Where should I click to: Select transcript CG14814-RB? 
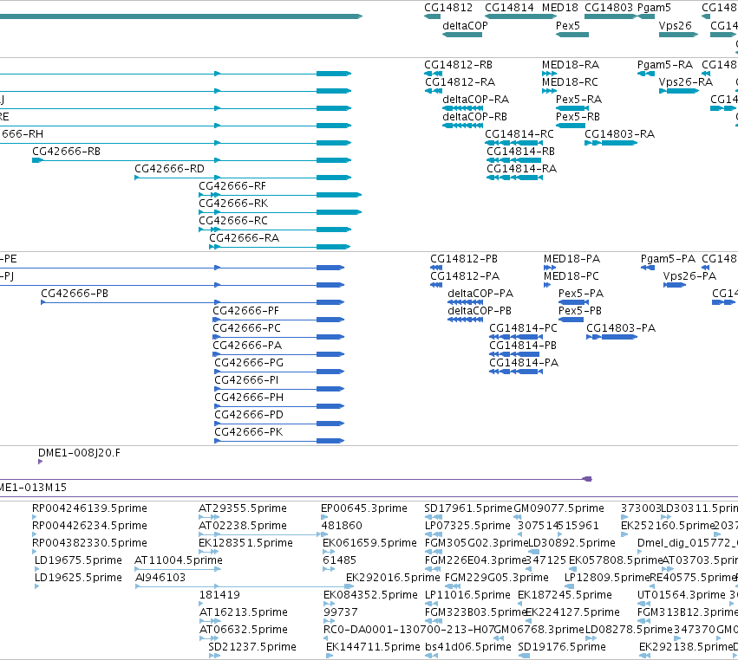click(520, 152)
